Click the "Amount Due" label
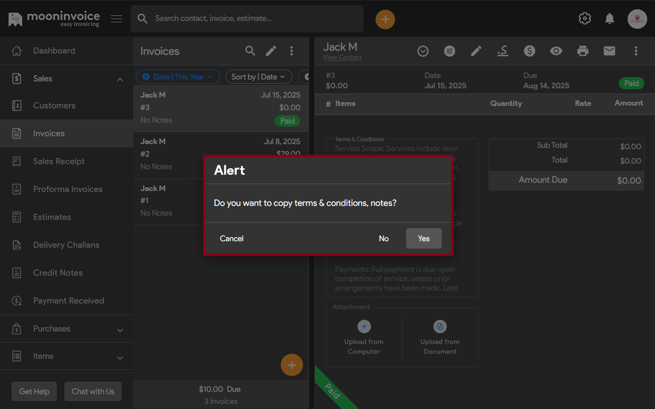655x409 pixels. tap(543, 180)
